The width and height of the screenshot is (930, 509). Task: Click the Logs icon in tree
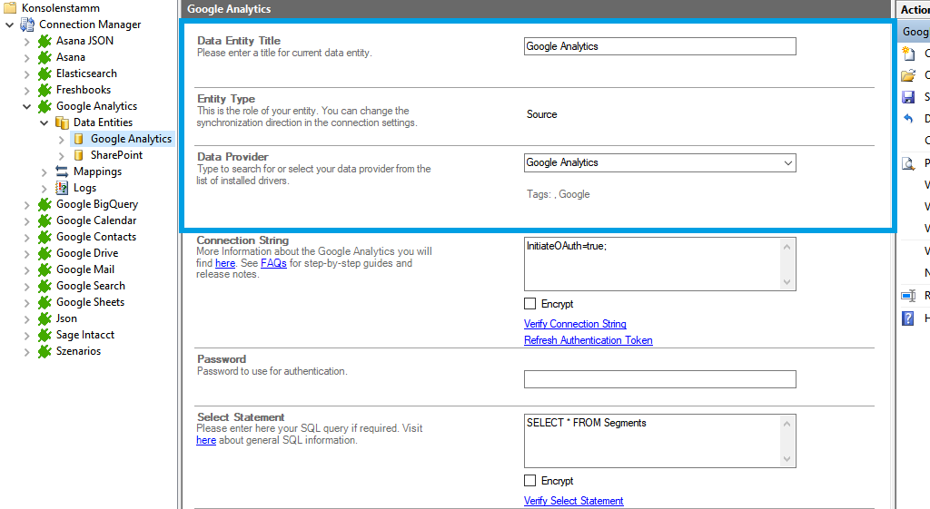point(62,188)
